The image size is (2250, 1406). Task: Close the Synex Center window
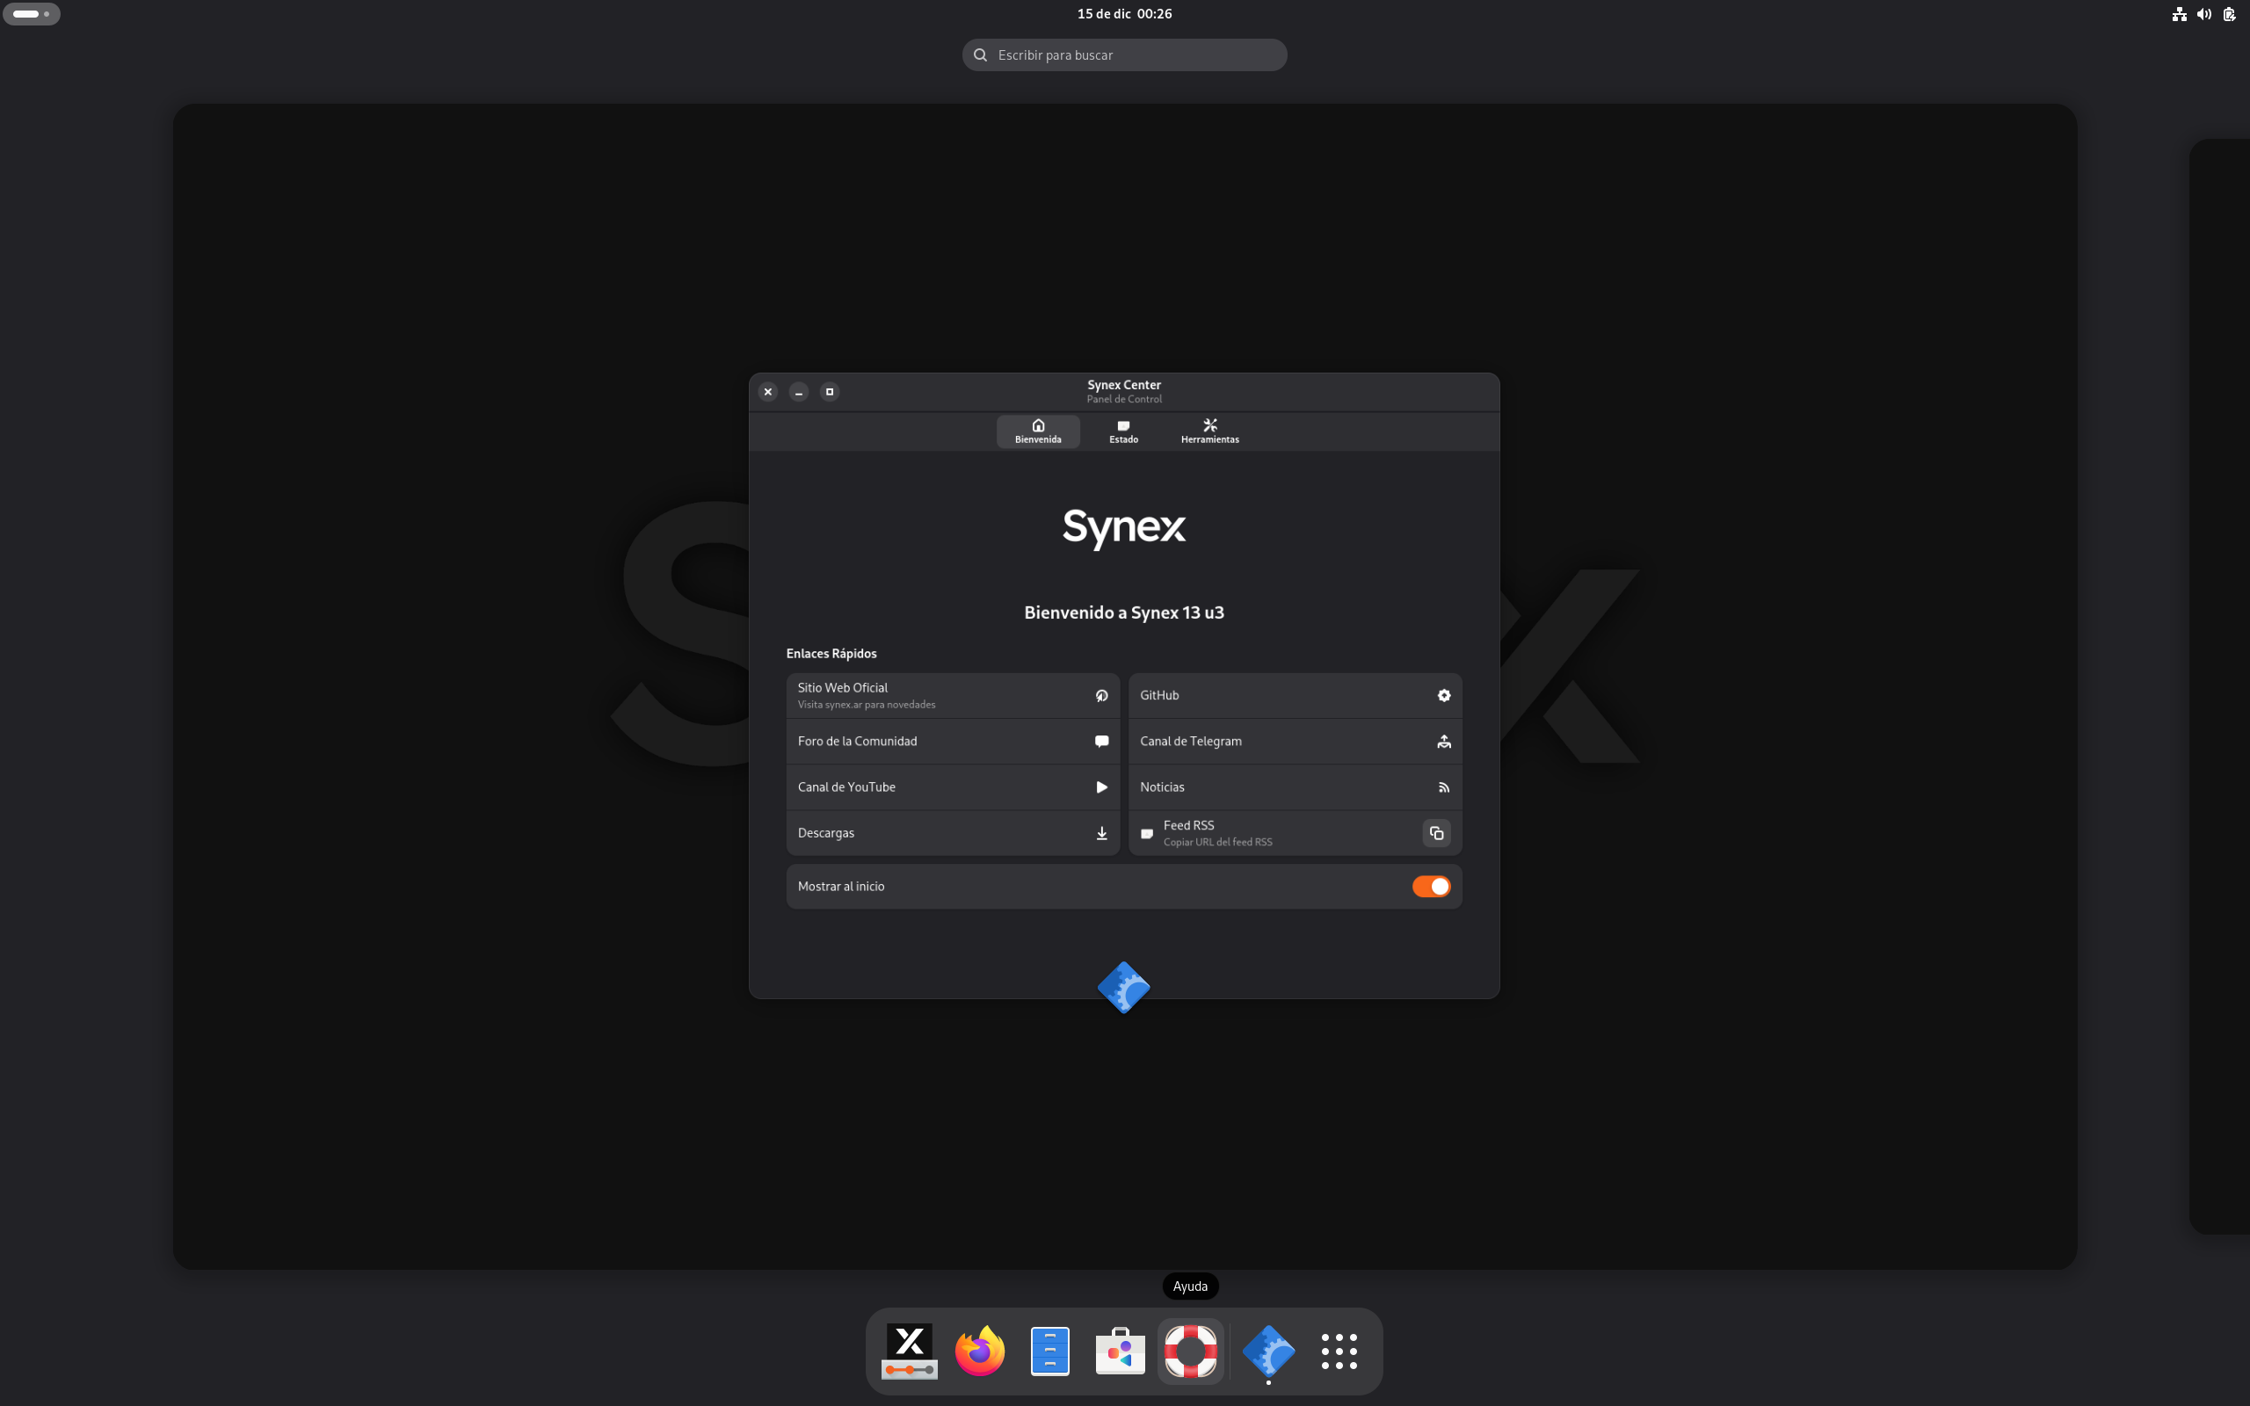pos(768,392)
